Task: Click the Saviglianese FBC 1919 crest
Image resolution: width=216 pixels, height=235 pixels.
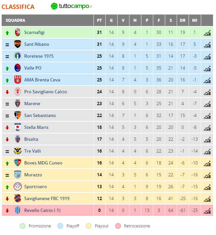Action: 18,198
